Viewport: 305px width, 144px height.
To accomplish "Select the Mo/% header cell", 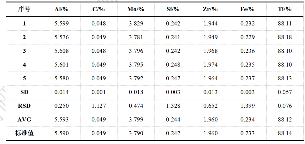I will tap(136, 9).
